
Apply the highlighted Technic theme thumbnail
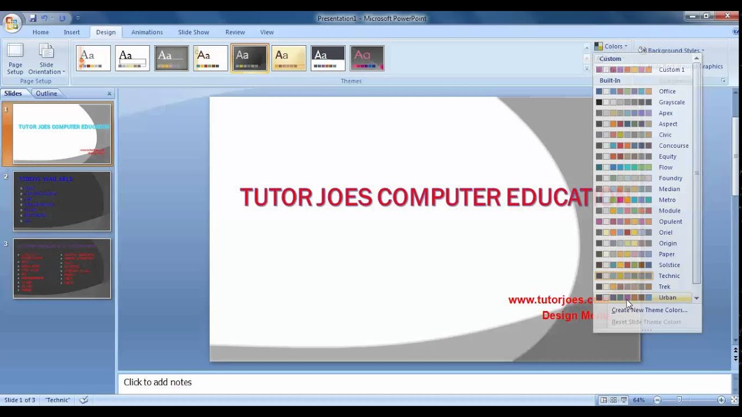click(x=250, y=58)
